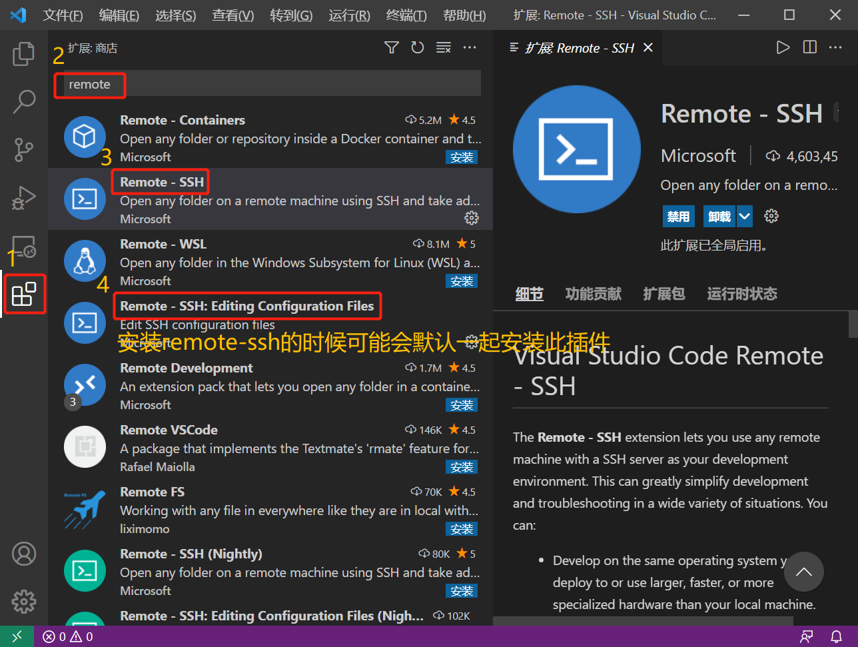858x647 pixels.
Task: Open Search from the Activity Bar
Action: tap(23, 101)
